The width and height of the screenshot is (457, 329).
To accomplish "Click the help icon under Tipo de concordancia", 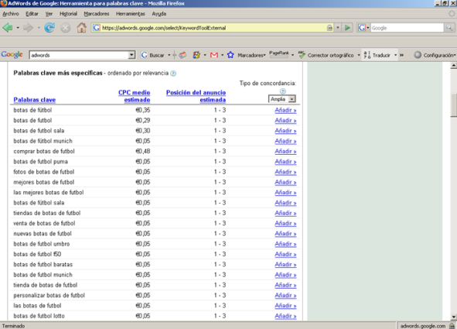I will pyautogui.click(x=282, y=91).
